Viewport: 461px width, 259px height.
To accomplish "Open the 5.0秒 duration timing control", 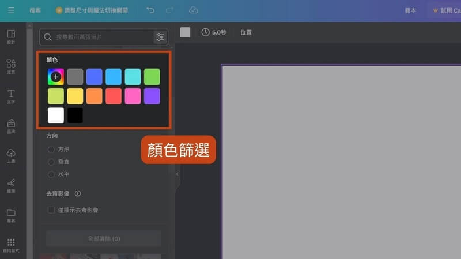I will click(213, 32).
